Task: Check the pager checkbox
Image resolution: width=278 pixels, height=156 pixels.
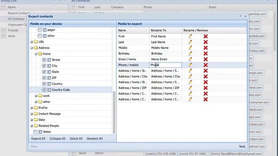Action: [x=40, y=30]
